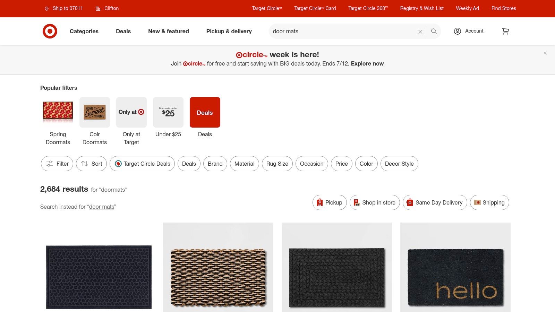The height and width of the screenshot is (312, 555).
Task: Change the Ship to 07011 location
Action: 64,8
